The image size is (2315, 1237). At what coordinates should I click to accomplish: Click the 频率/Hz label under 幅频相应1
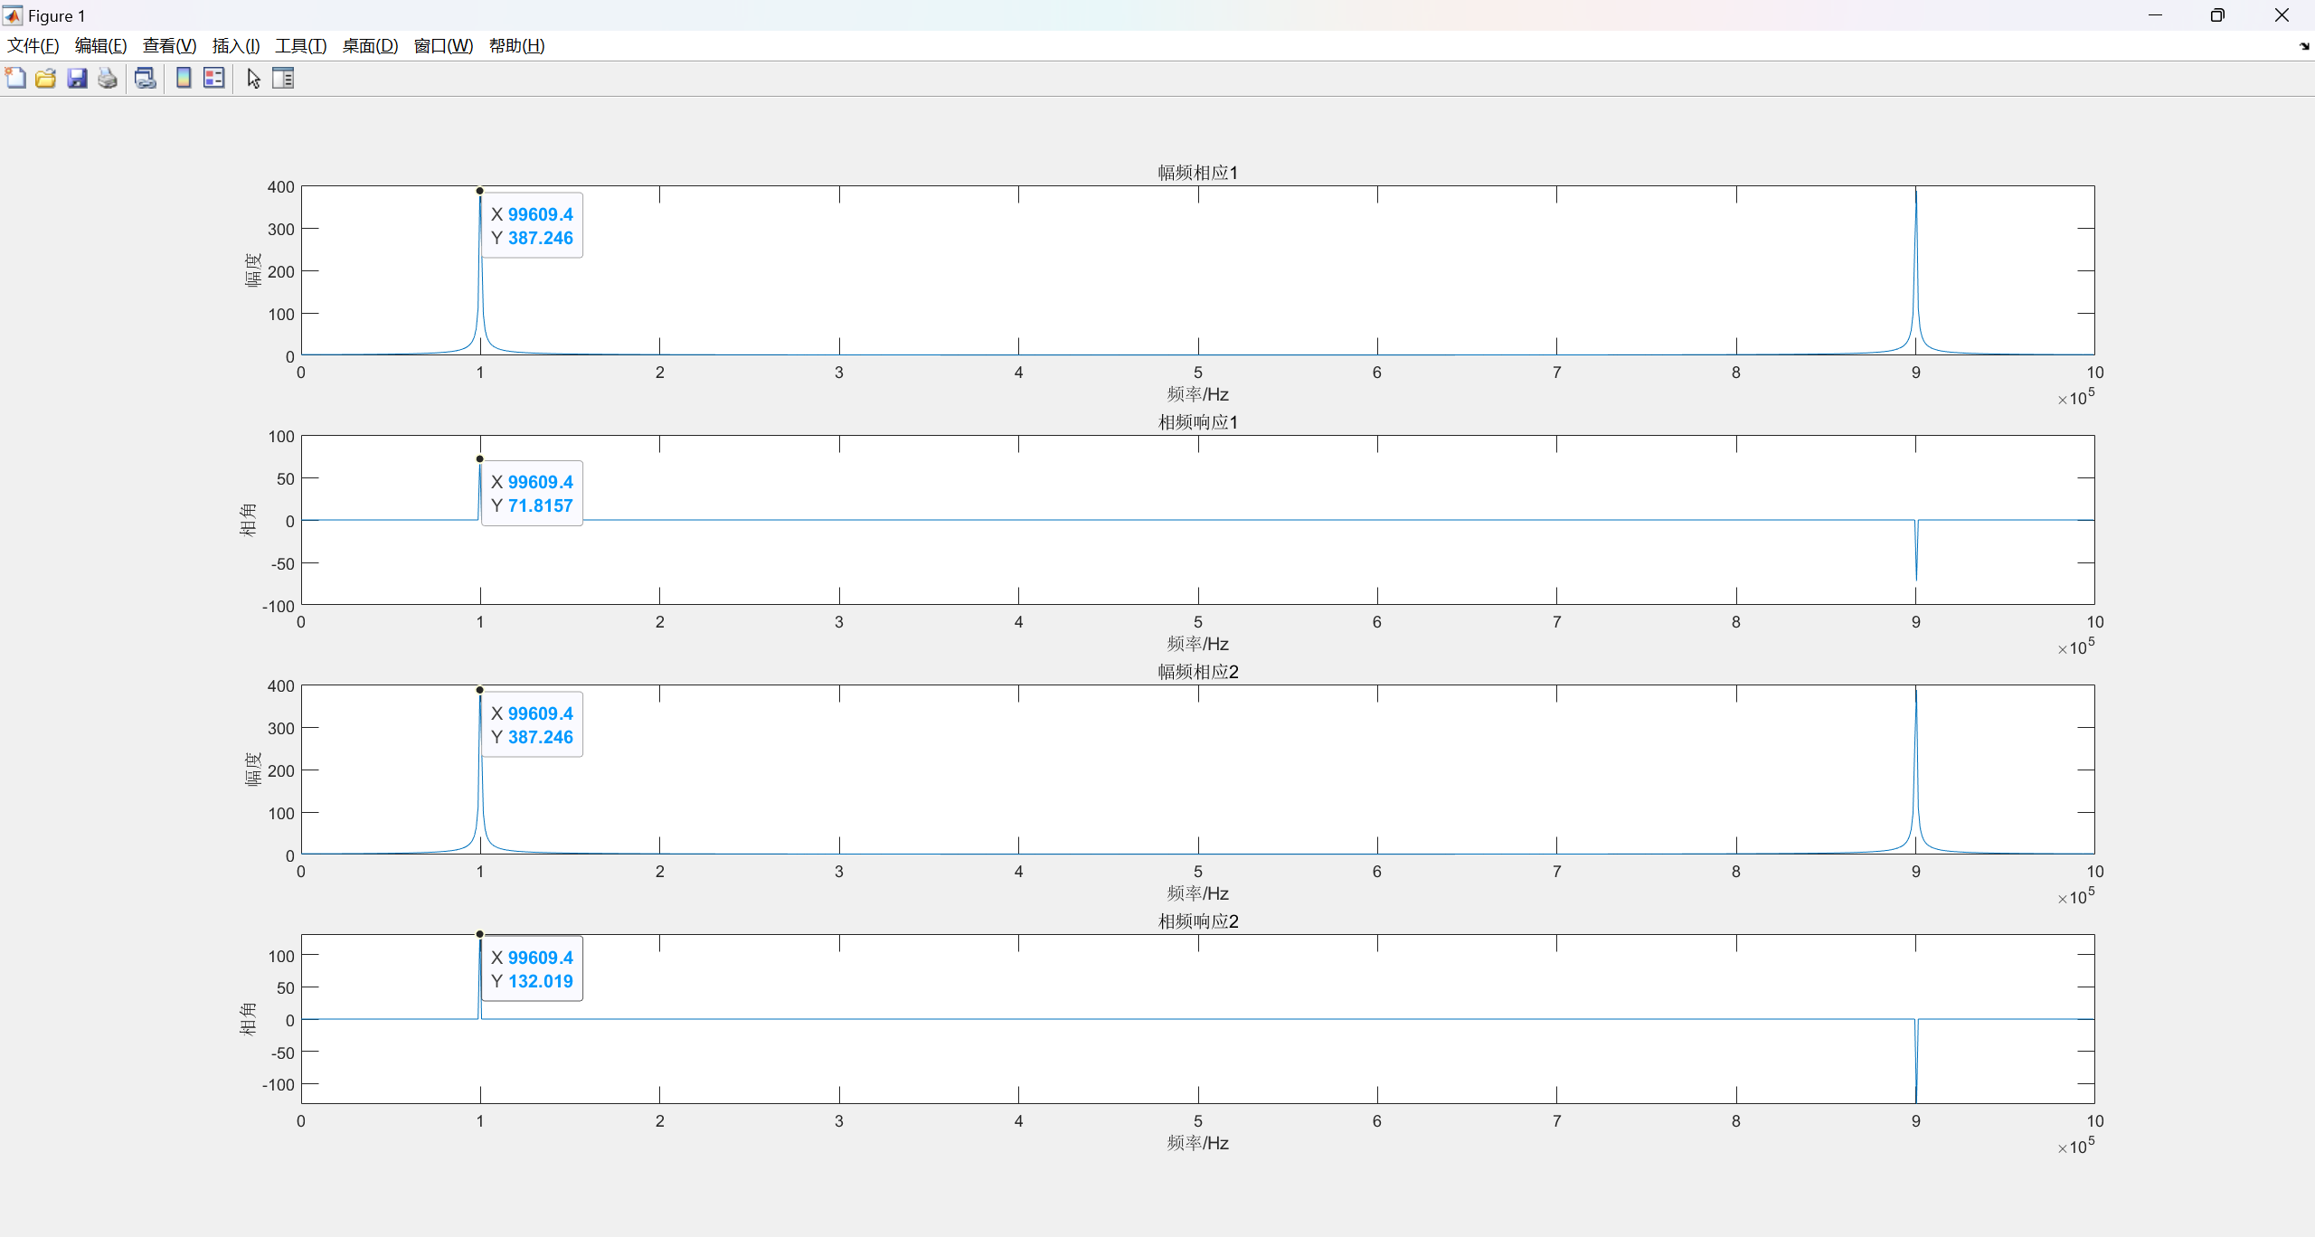pyautogui.click(x=1198, y=394)
